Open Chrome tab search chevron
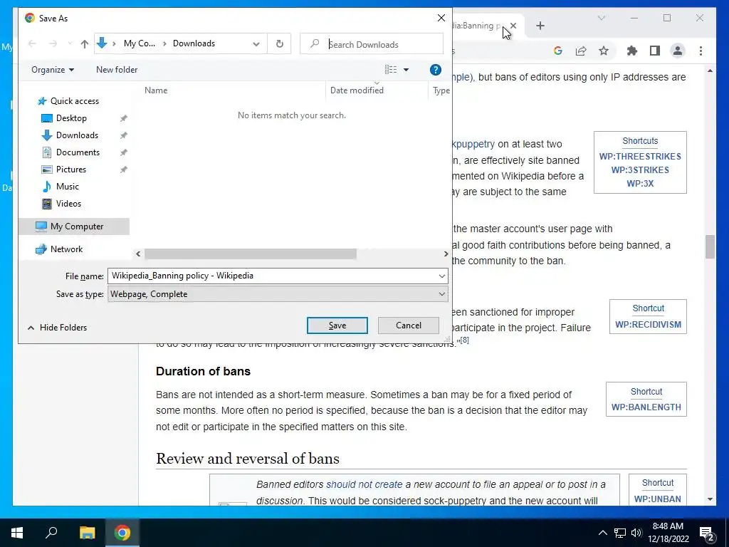This screenshot has width=729, height=547. (x=601, y=18)
